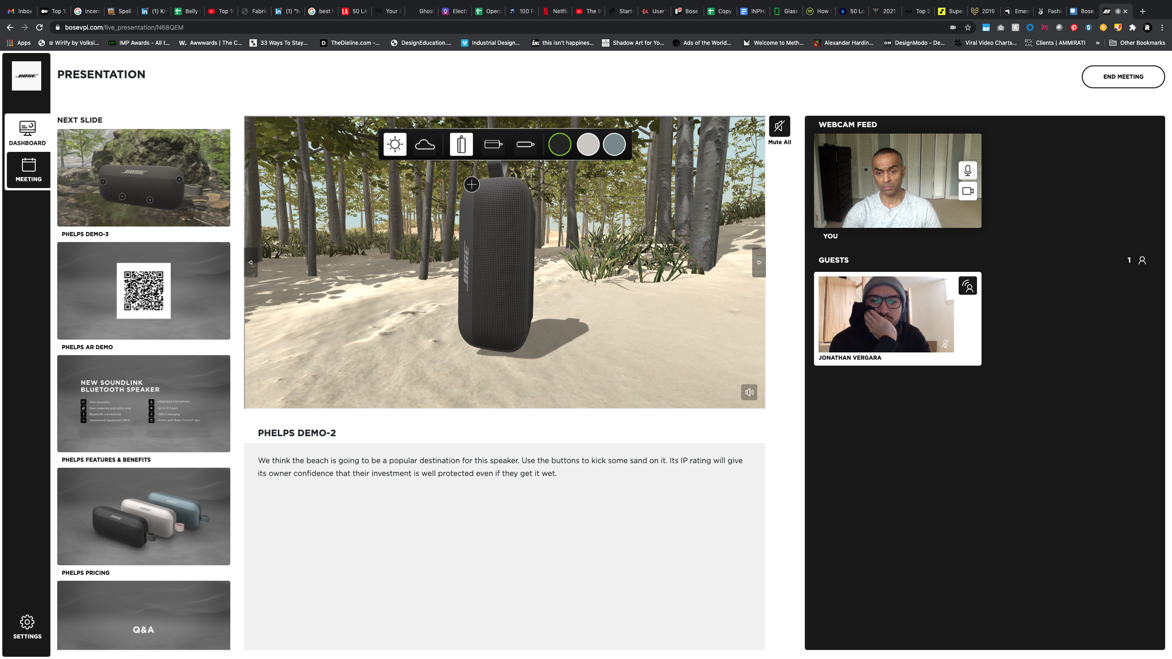Choose the upright speaker orientation
Image resolution: width=1172 pixels, height=659 pixels.
461,144
